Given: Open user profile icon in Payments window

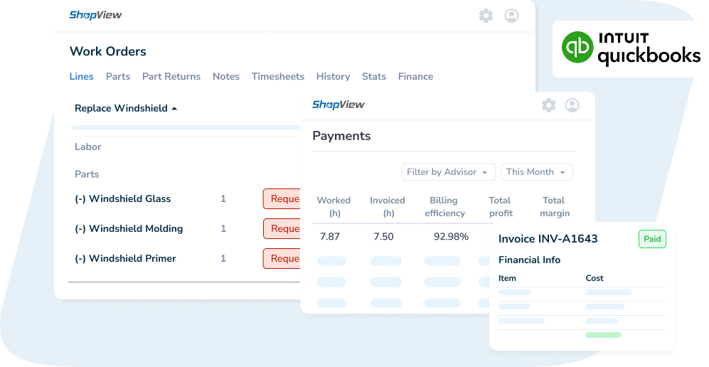Looking at the screenshot, I should 572,105.
